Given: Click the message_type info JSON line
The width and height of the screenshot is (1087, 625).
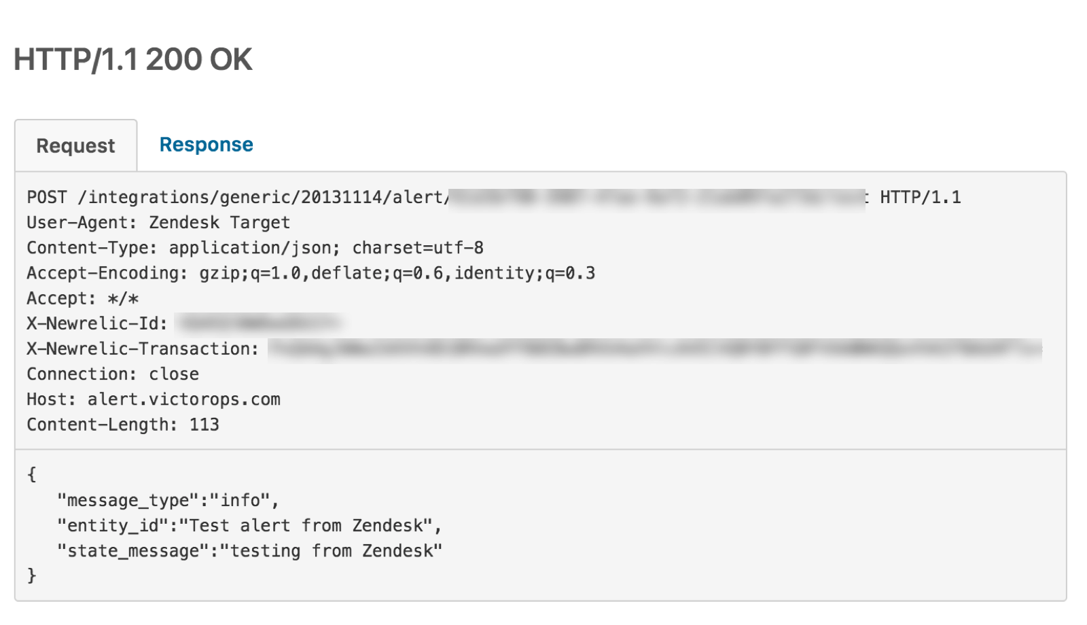Looking at the screenshot, I should pyautogui.click(x=168, y=501).
